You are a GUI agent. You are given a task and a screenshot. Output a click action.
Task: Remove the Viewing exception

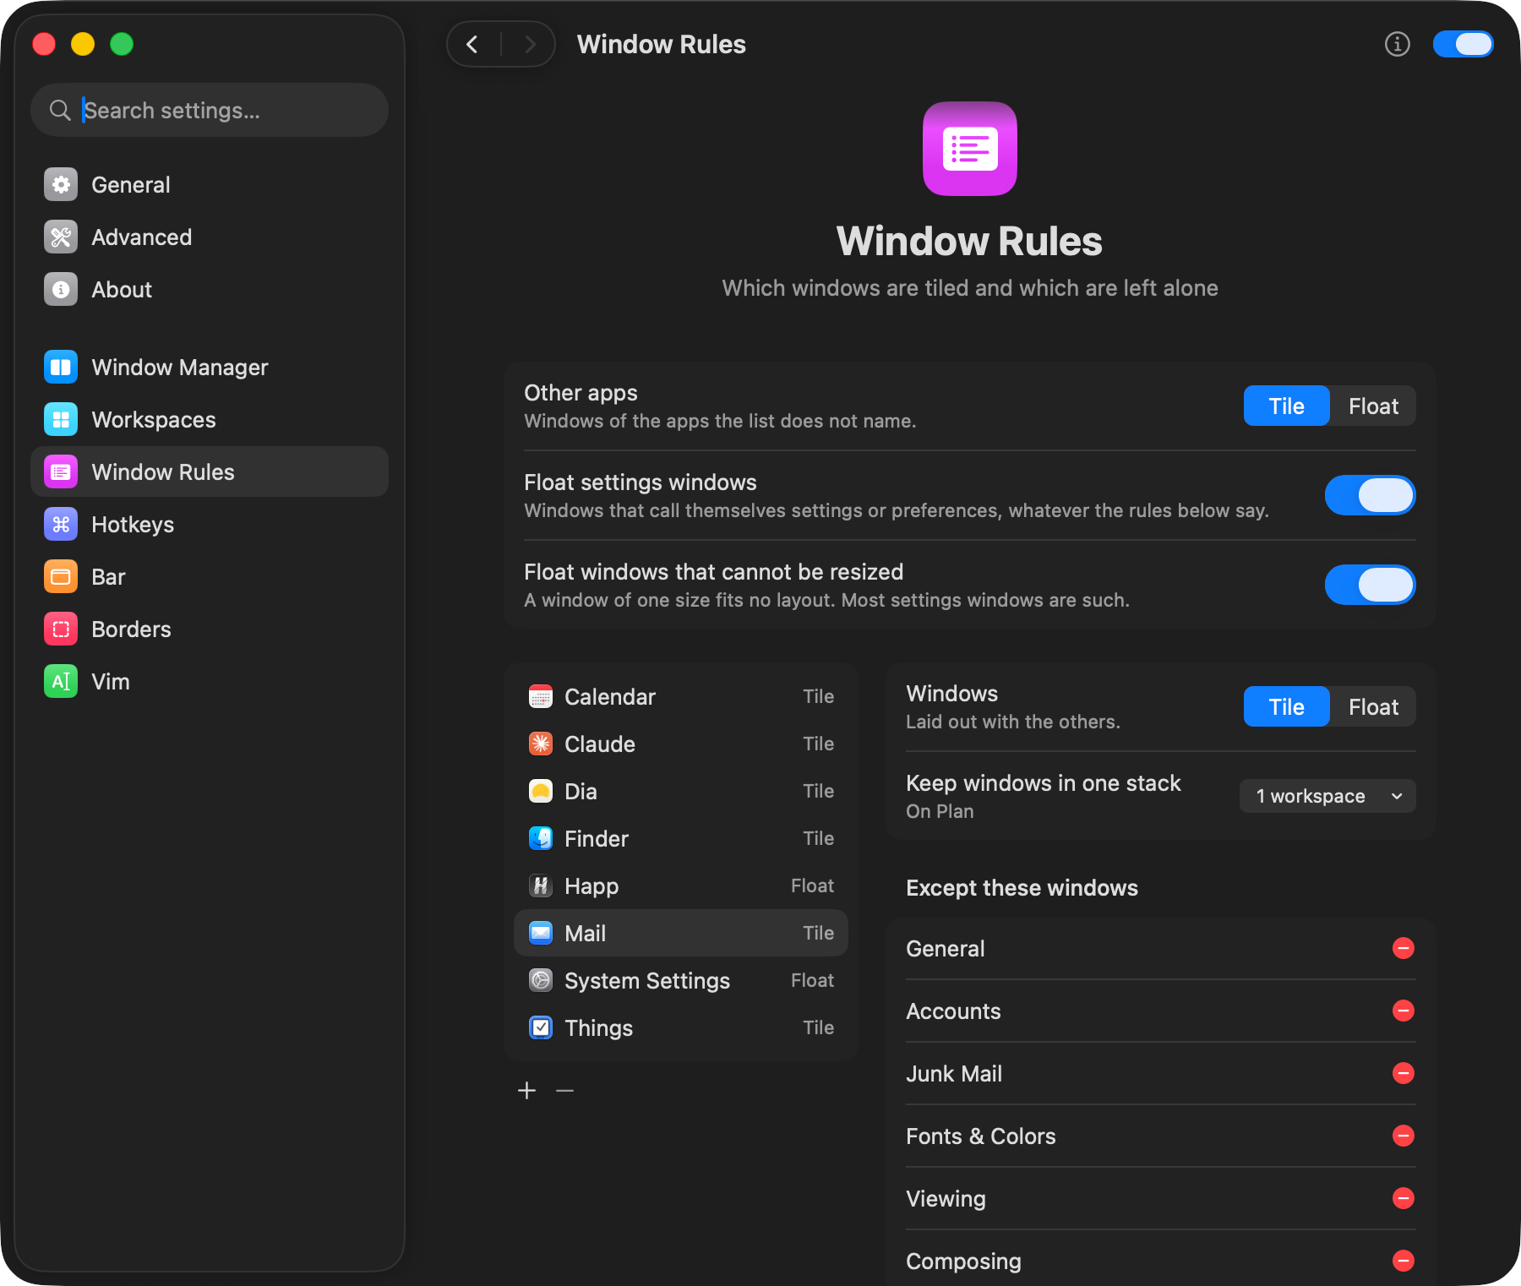coord(1404,1198)
